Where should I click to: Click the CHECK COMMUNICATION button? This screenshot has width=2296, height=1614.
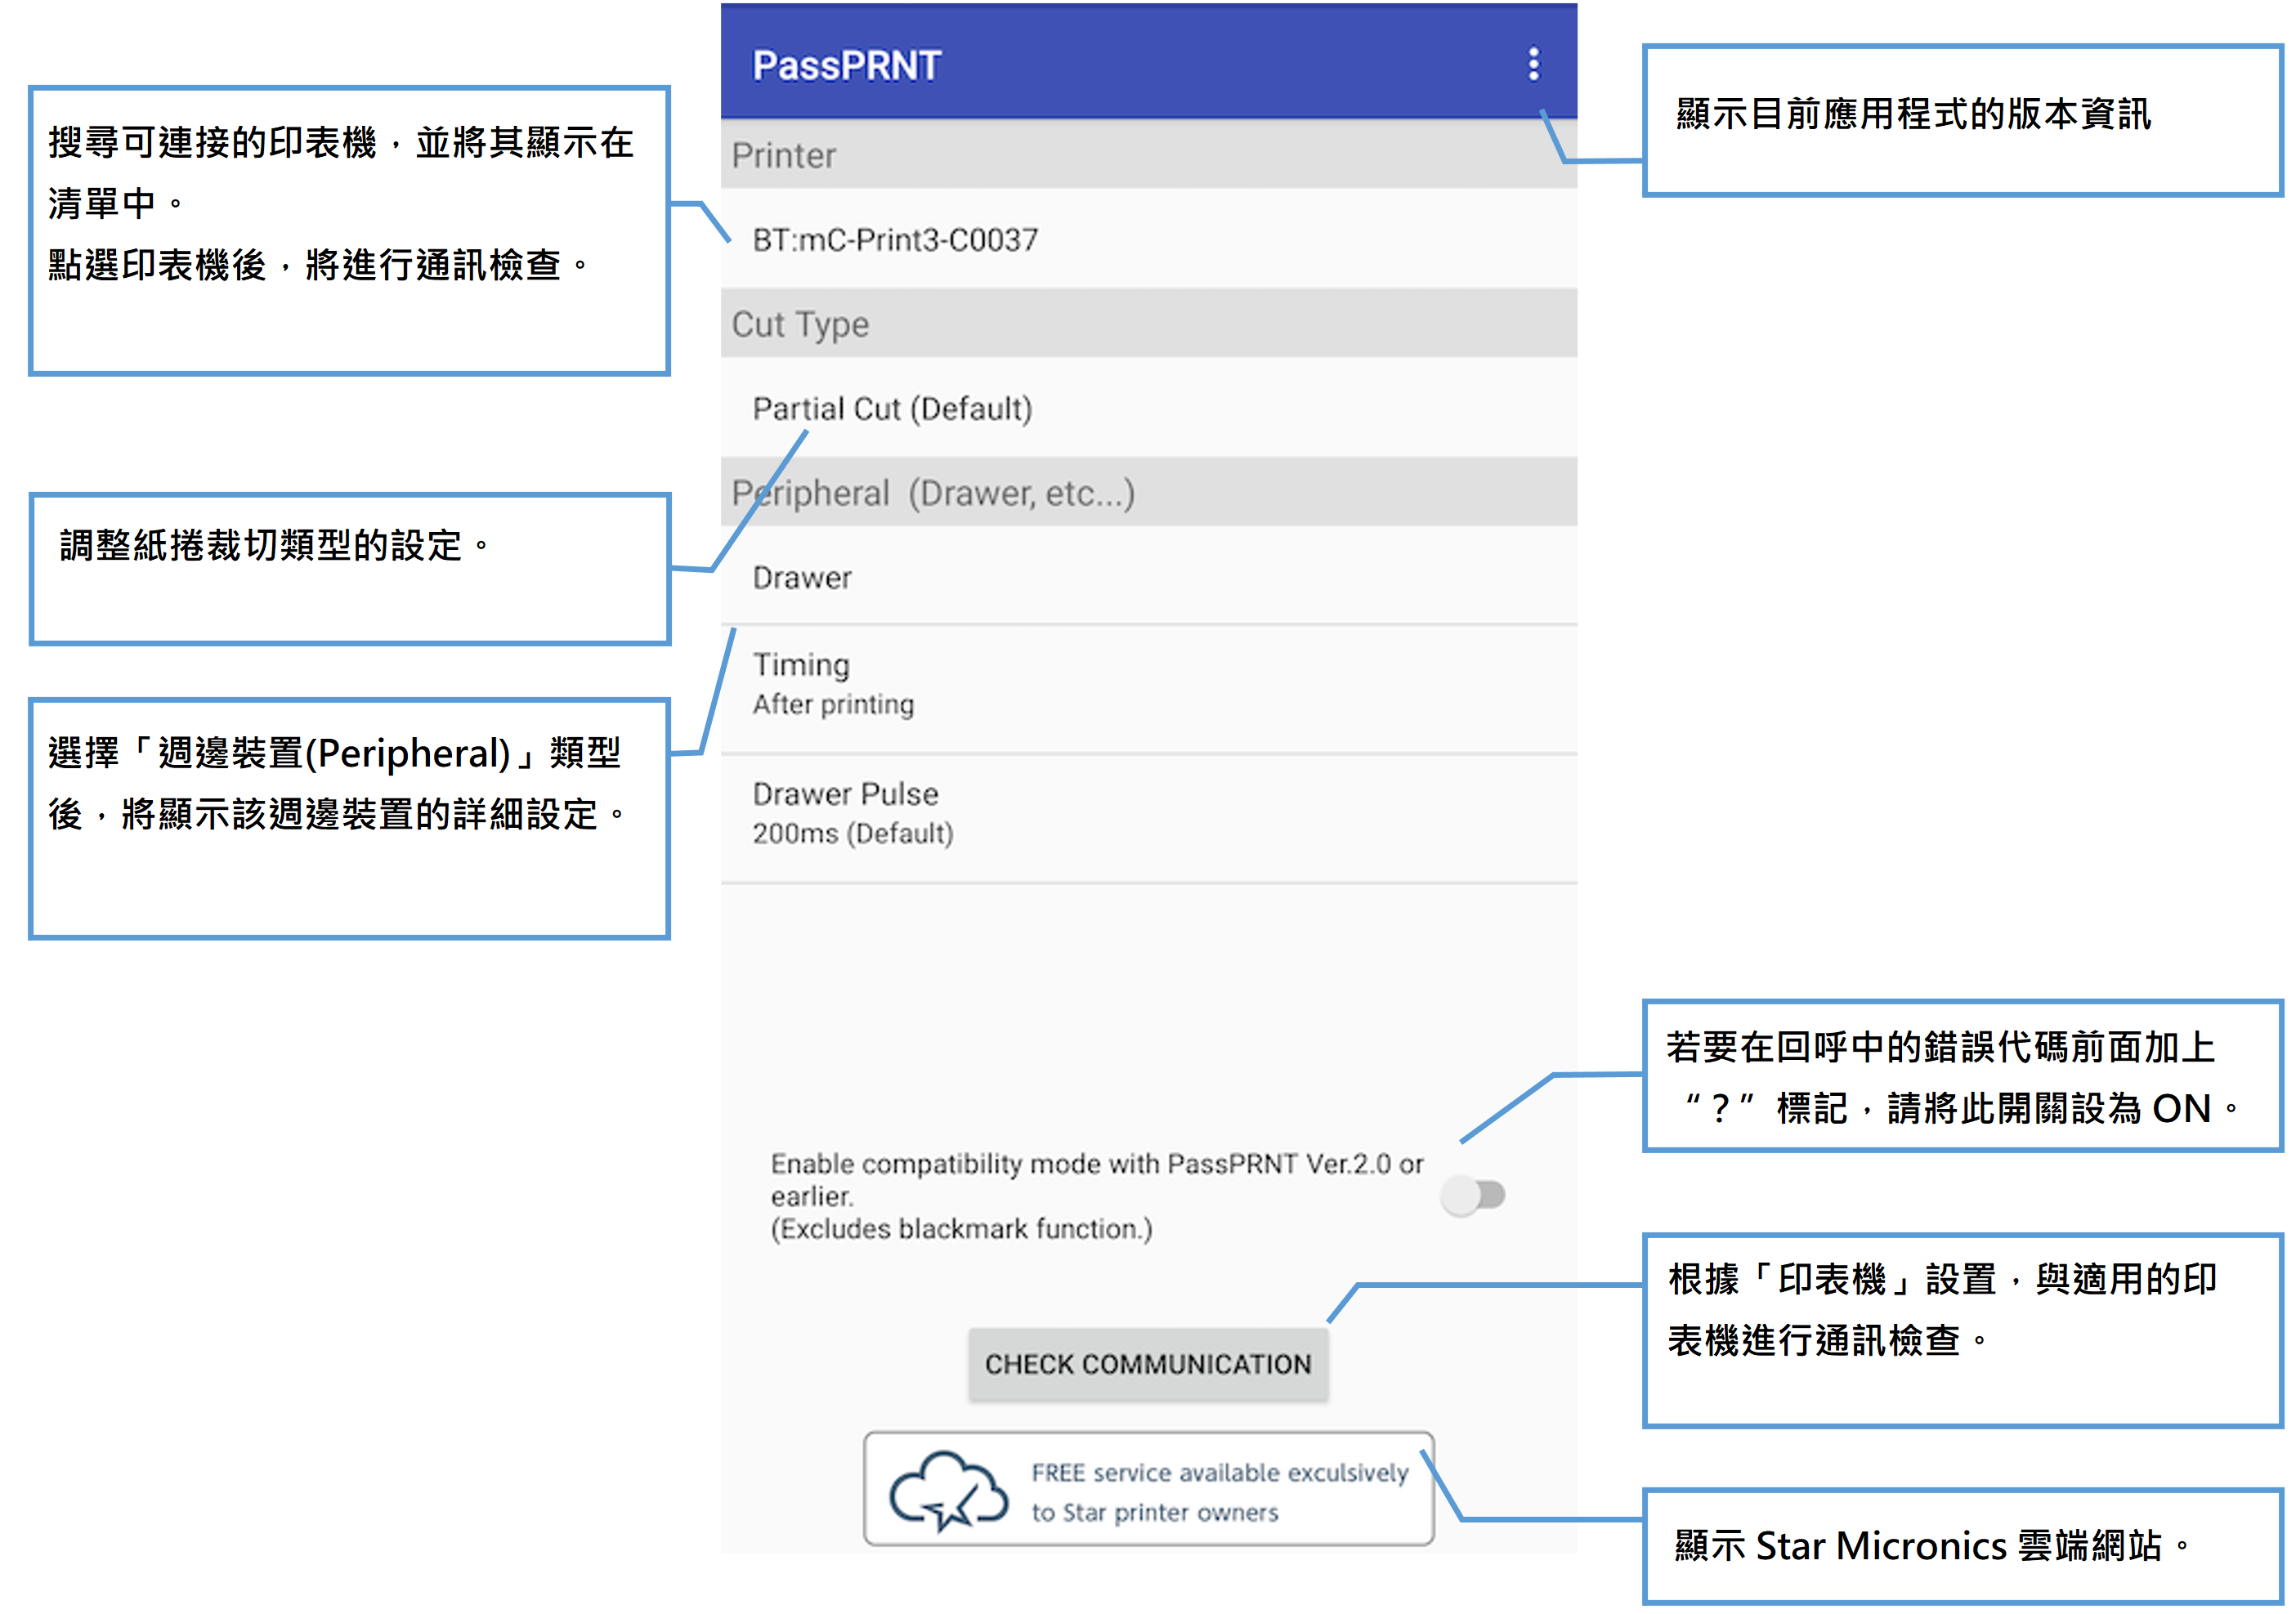1148,1364
